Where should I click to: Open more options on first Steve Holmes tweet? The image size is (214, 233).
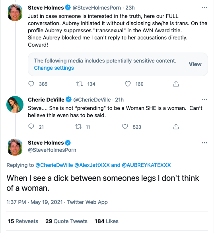pyautogui.click(x=204, y=7)
